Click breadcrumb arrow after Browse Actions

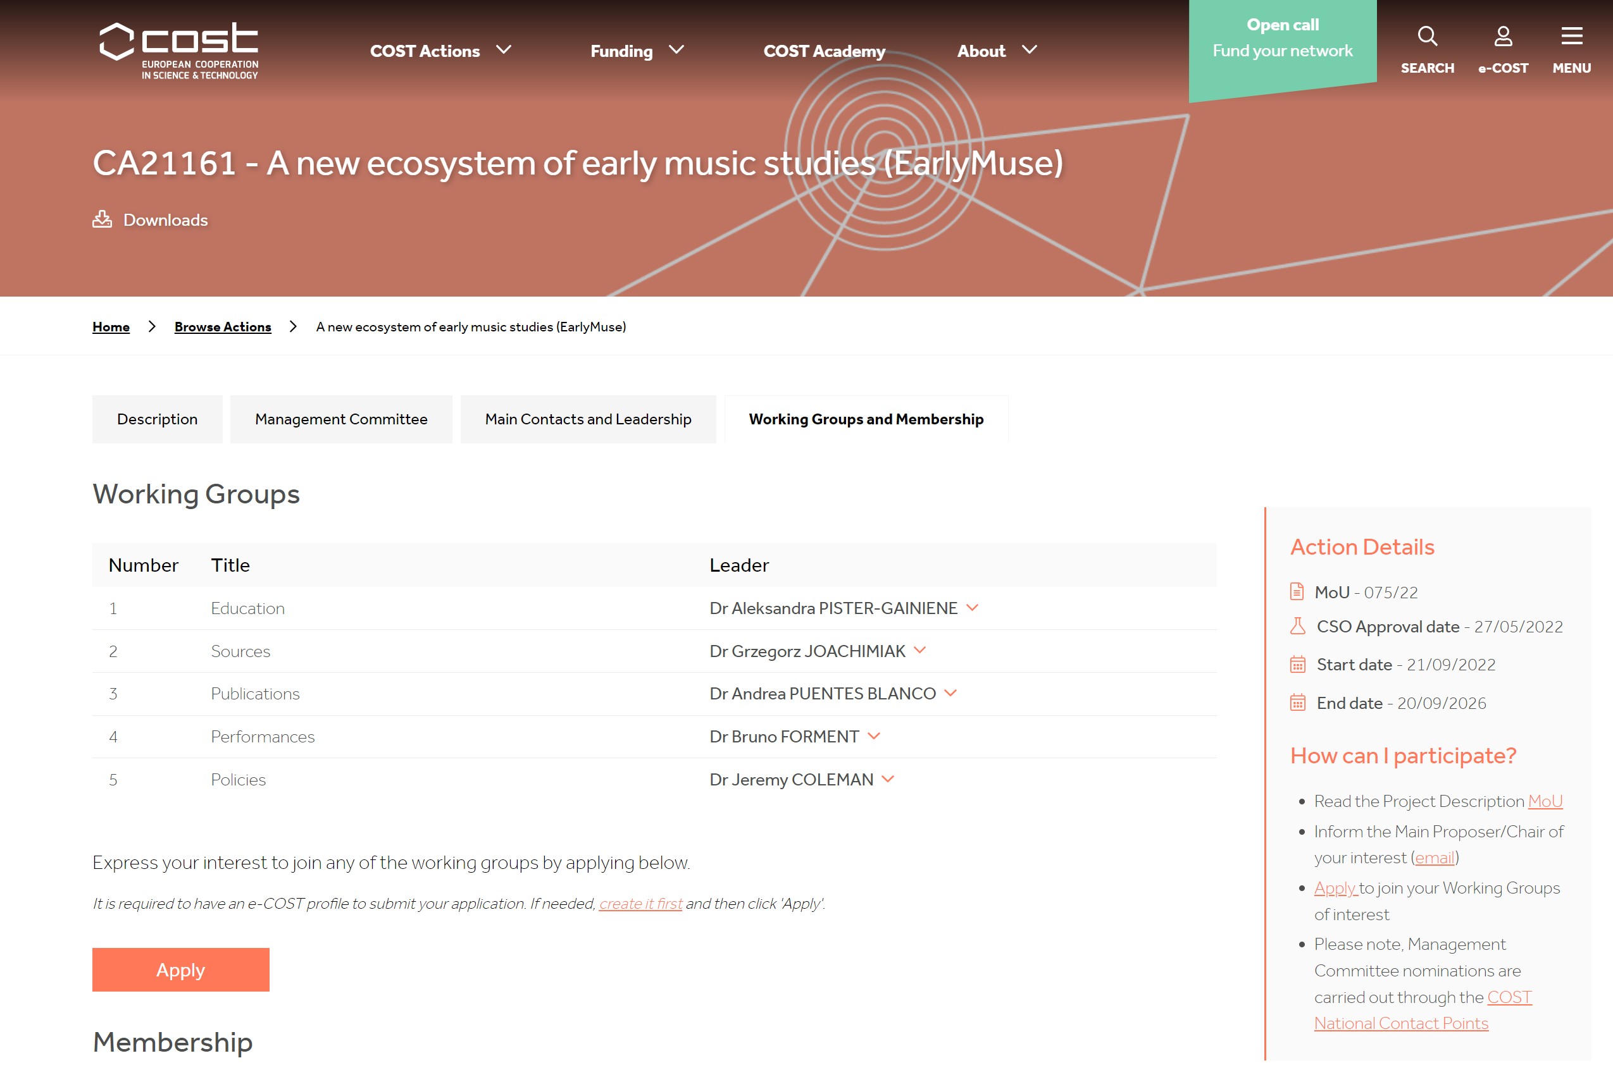click(x=293, y=327)
